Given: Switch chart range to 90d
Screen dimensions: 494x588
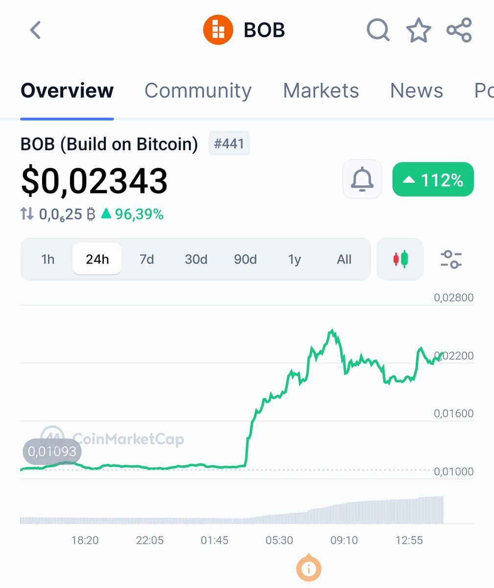Looking at the screenshot, I should pos(245,259).
